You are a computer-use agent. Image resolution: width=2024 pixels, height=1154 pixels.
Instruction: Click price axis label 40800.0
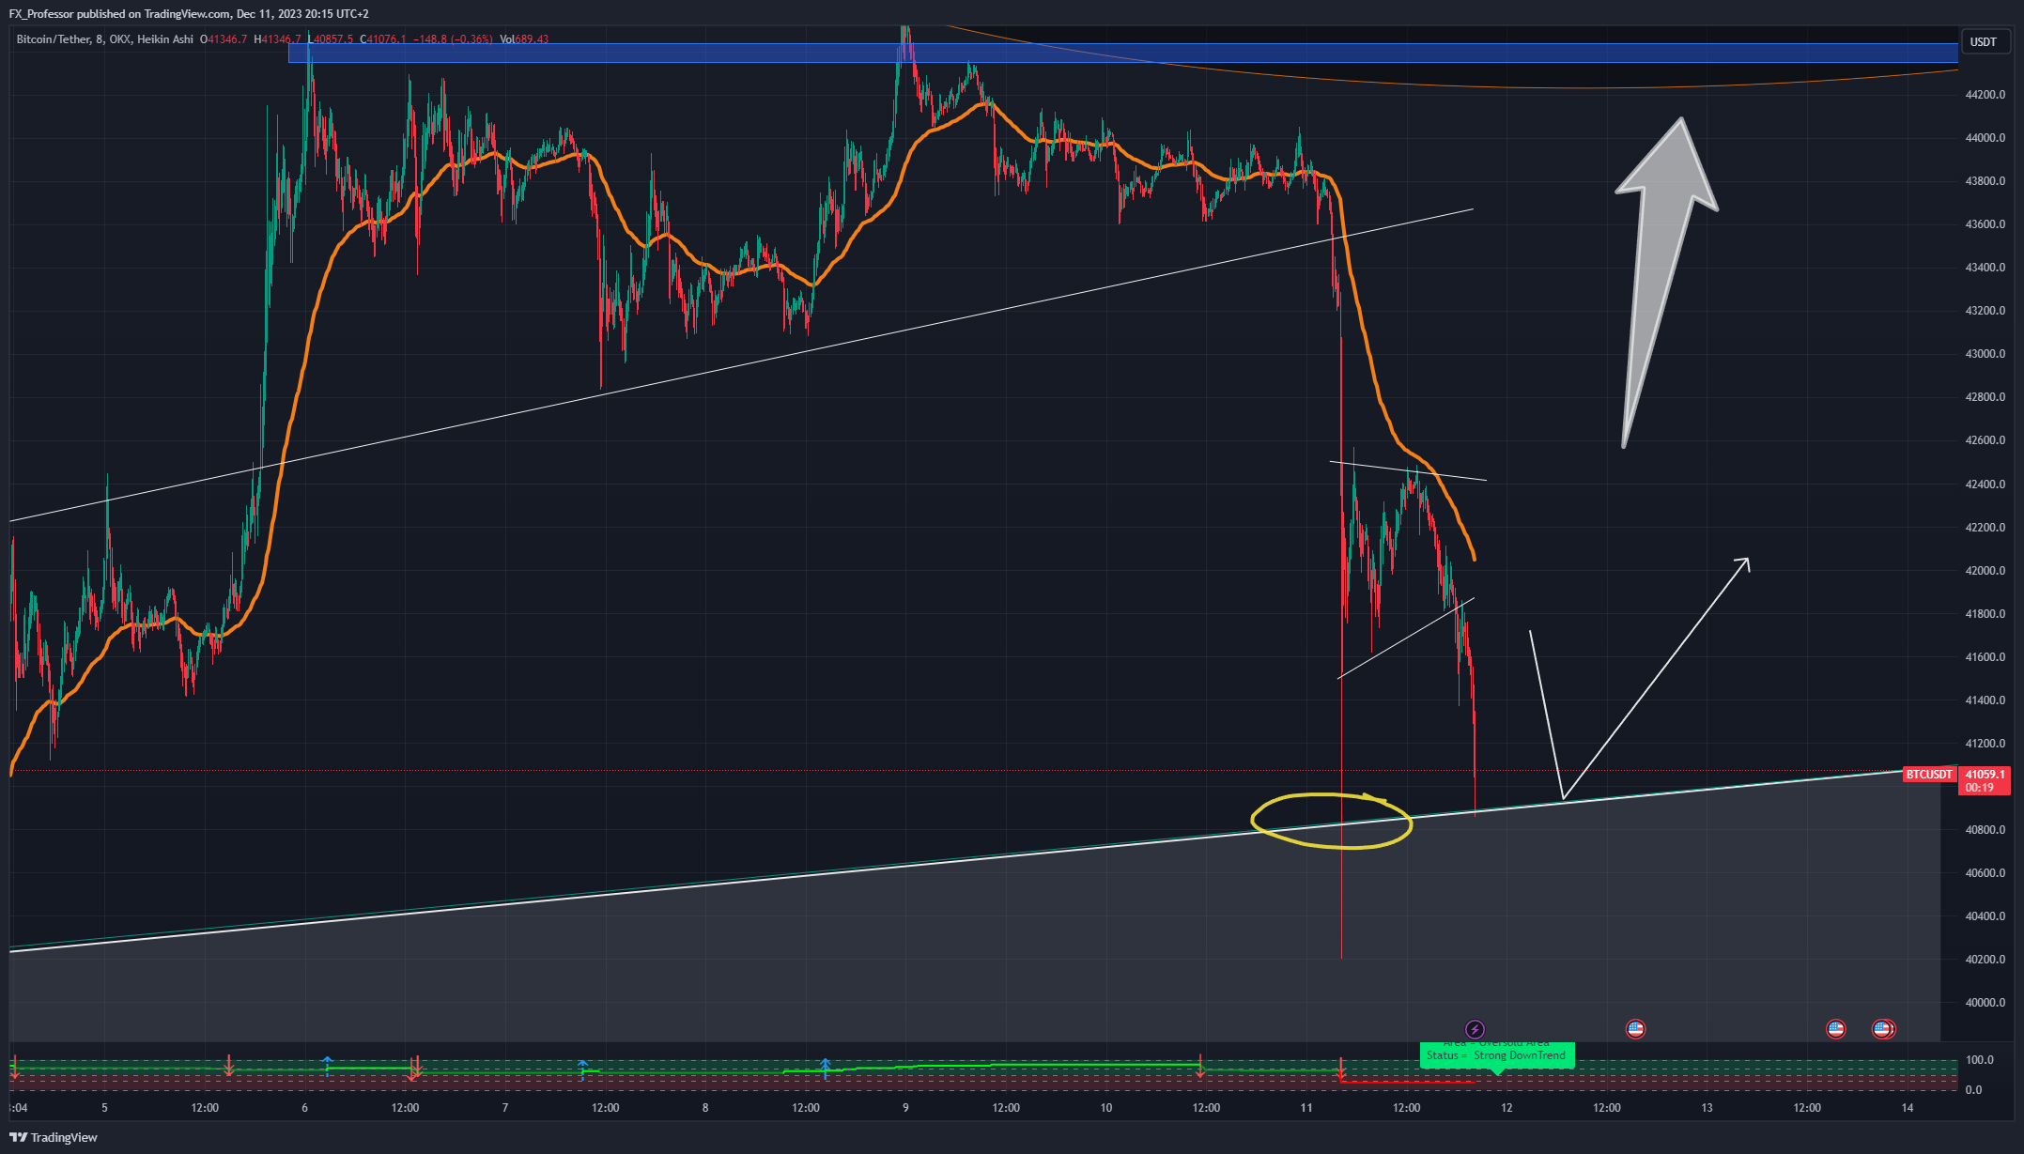(x=1985, y=830)
